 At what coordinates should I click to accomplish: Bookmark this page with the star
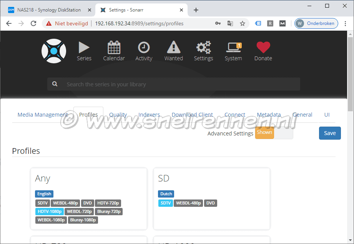[243, 23]
